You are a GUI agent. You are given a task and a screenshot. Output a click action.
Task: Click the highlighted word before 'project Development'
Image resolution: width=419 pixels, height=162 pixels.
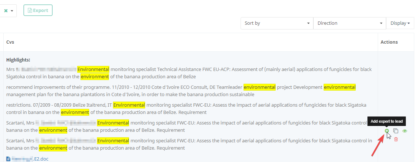260,87
